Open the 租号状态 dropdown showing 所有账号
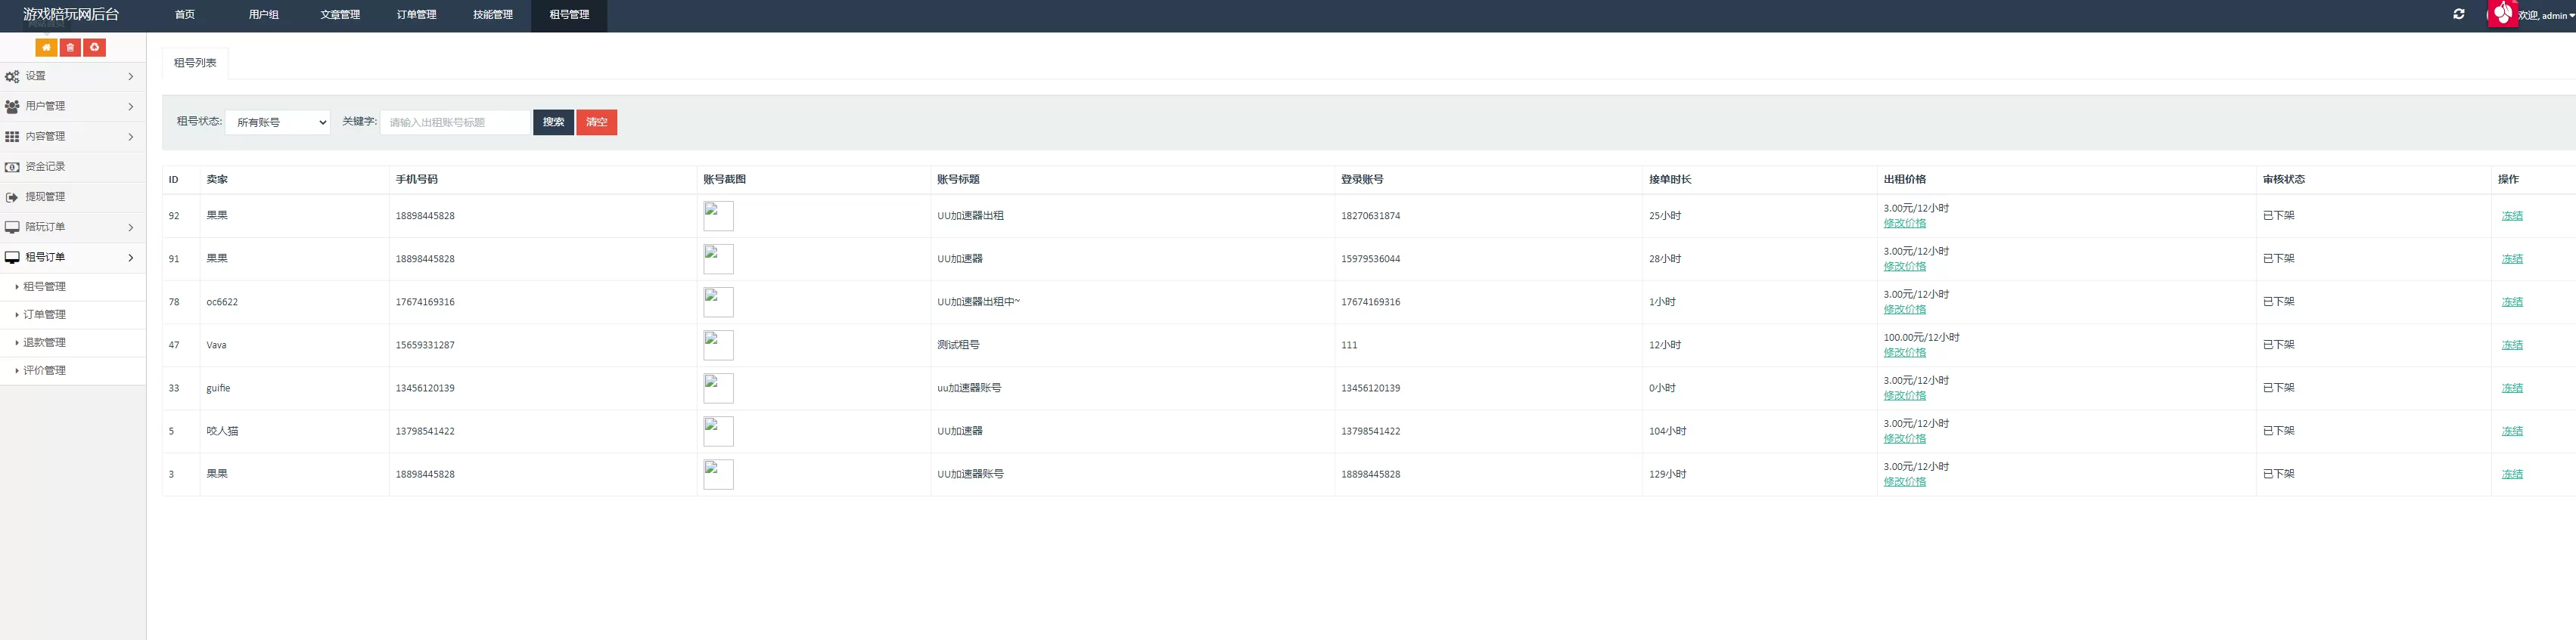The image size is (2576, 640). pyautogui.click(x=277, y=123)
